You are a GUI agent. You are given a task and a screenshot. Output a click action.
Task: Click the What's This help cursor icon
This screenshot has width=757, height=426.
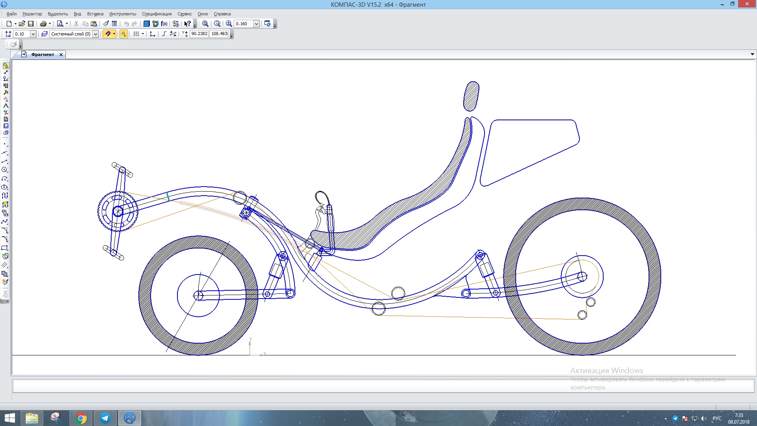point(188,24)
